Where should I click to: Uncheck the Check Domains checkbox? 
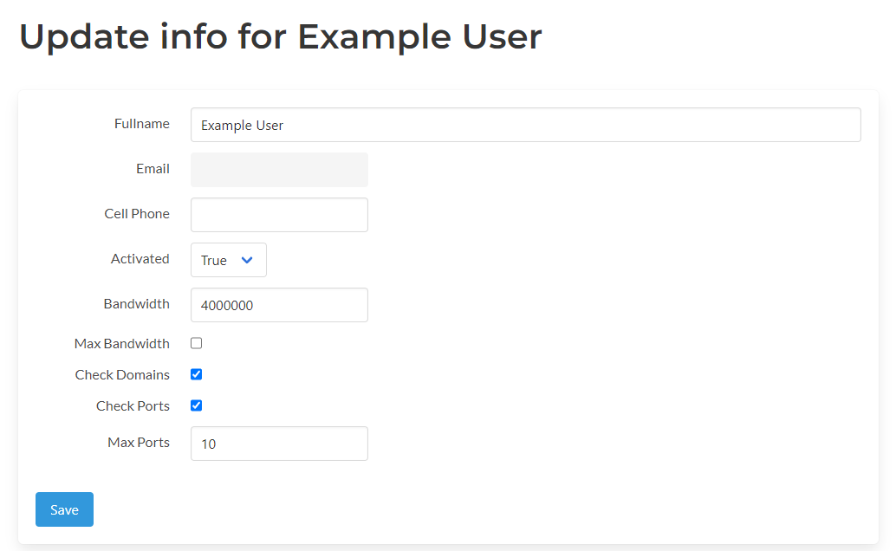click(196, 373)
